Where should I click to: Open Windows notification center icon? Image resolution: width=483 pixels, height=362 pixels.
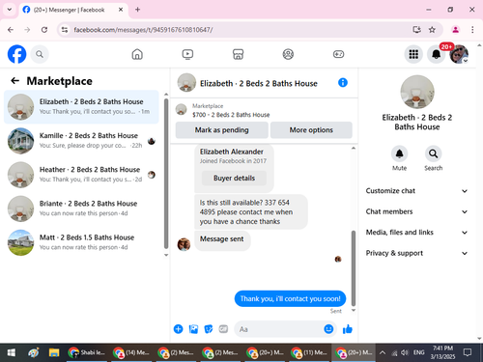(468, 352)
